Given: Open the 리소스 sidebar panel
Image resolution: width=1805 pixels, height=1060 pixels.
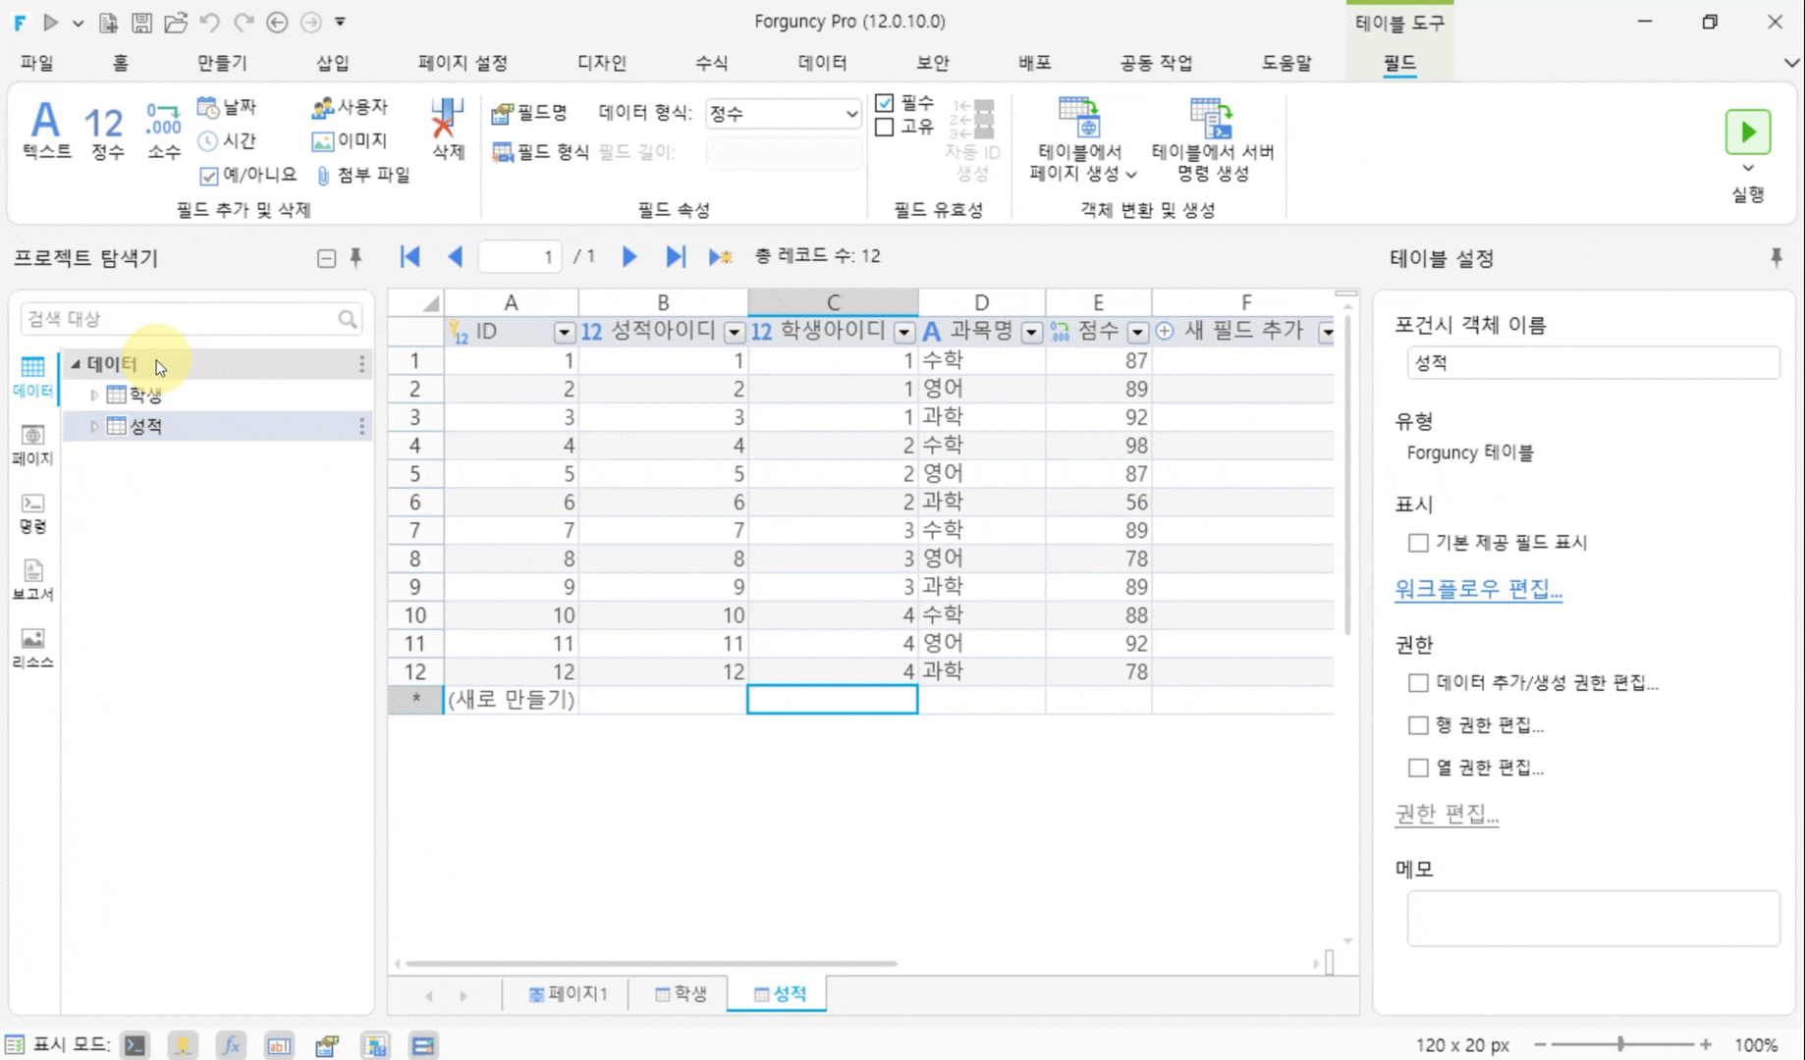Looking at the screenshot, I should 32,649.
